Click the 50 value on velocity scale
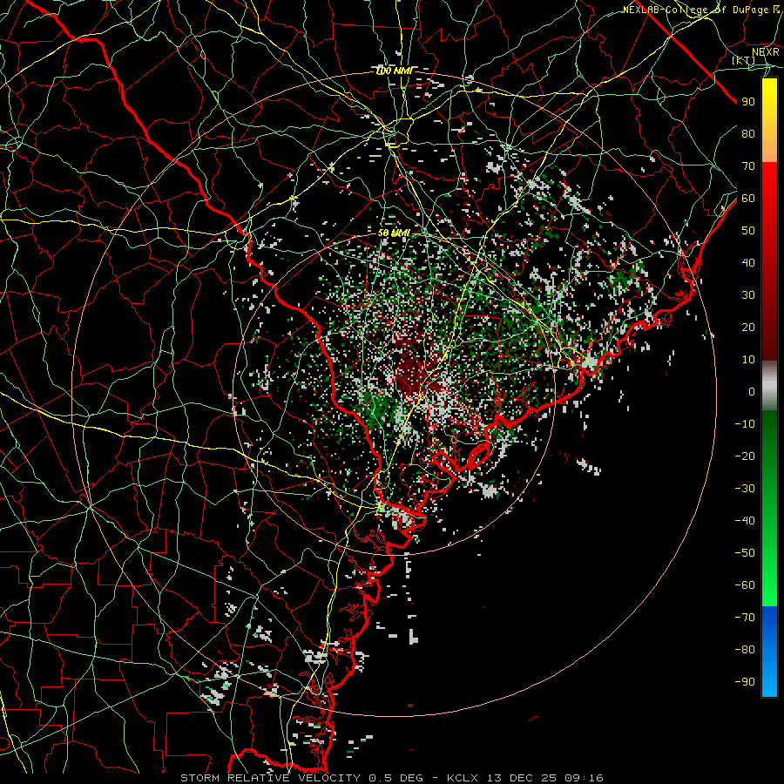Viewport: 784px width, 784px height. click(748, 231)
